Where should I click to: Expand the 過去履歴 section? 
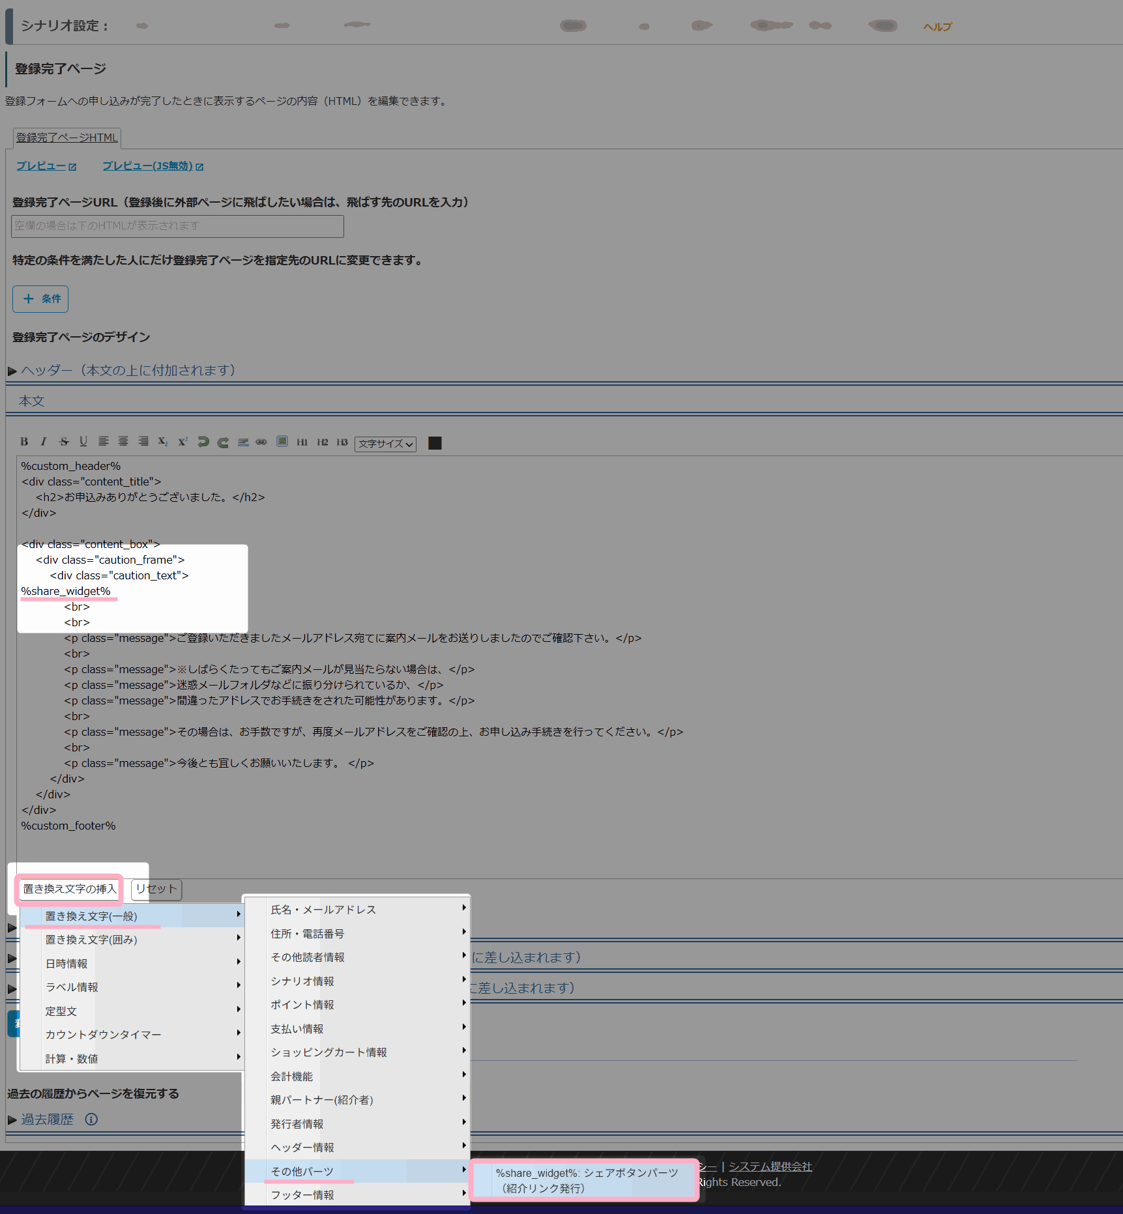[x=47, y=1120]
